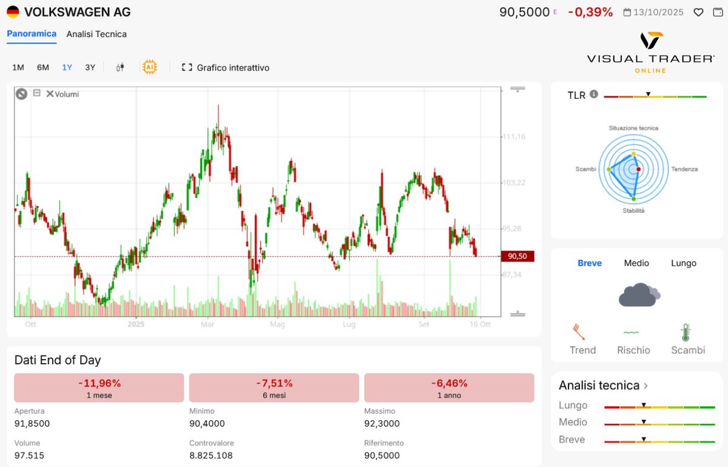The image size is (728, 467).
Task: Click the gray circular icon in chart corner
Action: pos(22,93)
